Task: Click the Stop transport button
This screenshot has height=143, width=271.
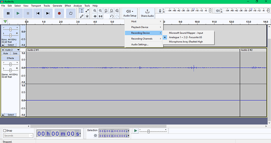Action: coord(28,13)
